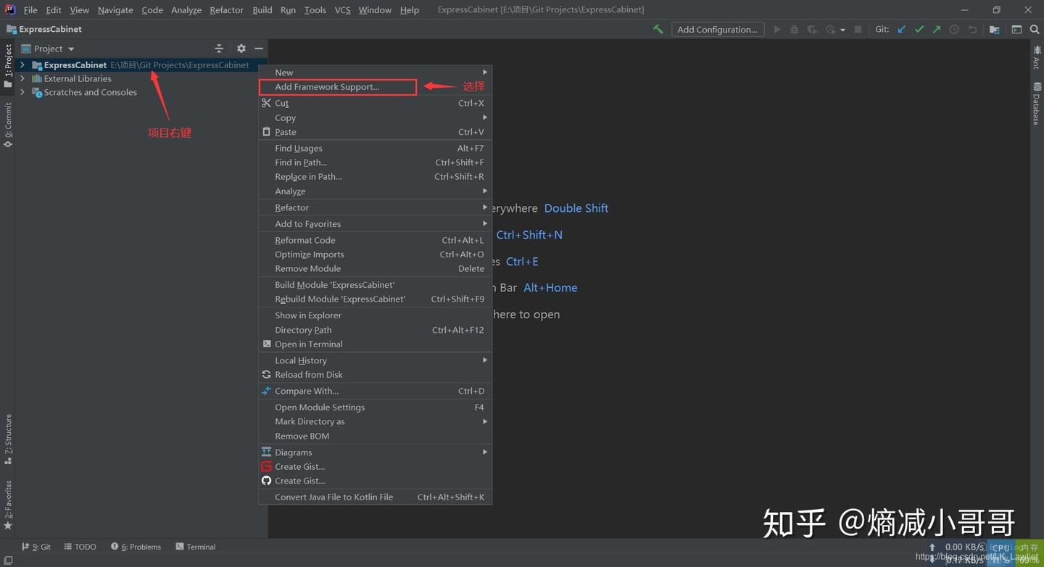Expand the Refactor submenu in context menu

coord(376,207)
